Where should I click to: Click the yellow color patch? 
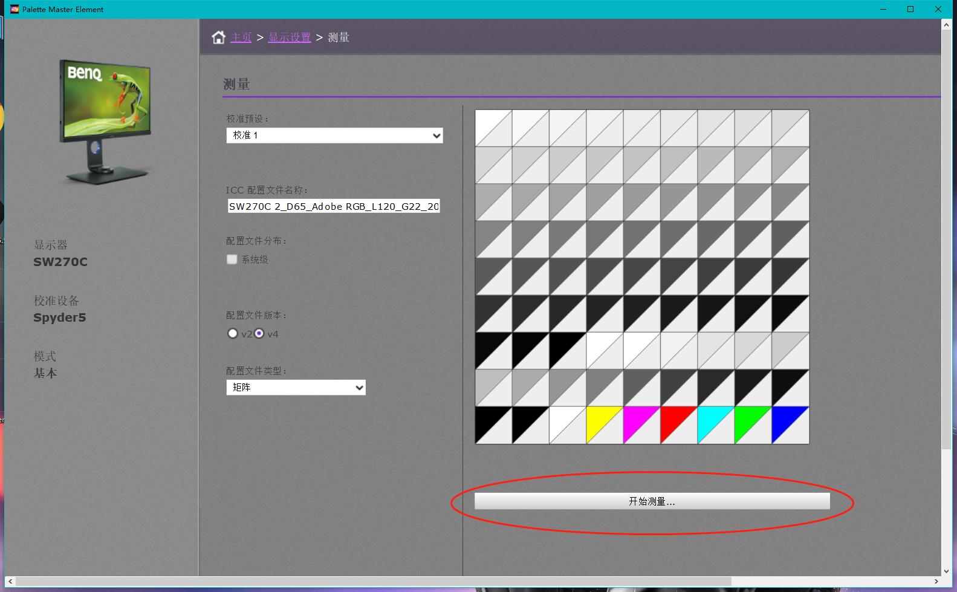[x=605, y=425]
